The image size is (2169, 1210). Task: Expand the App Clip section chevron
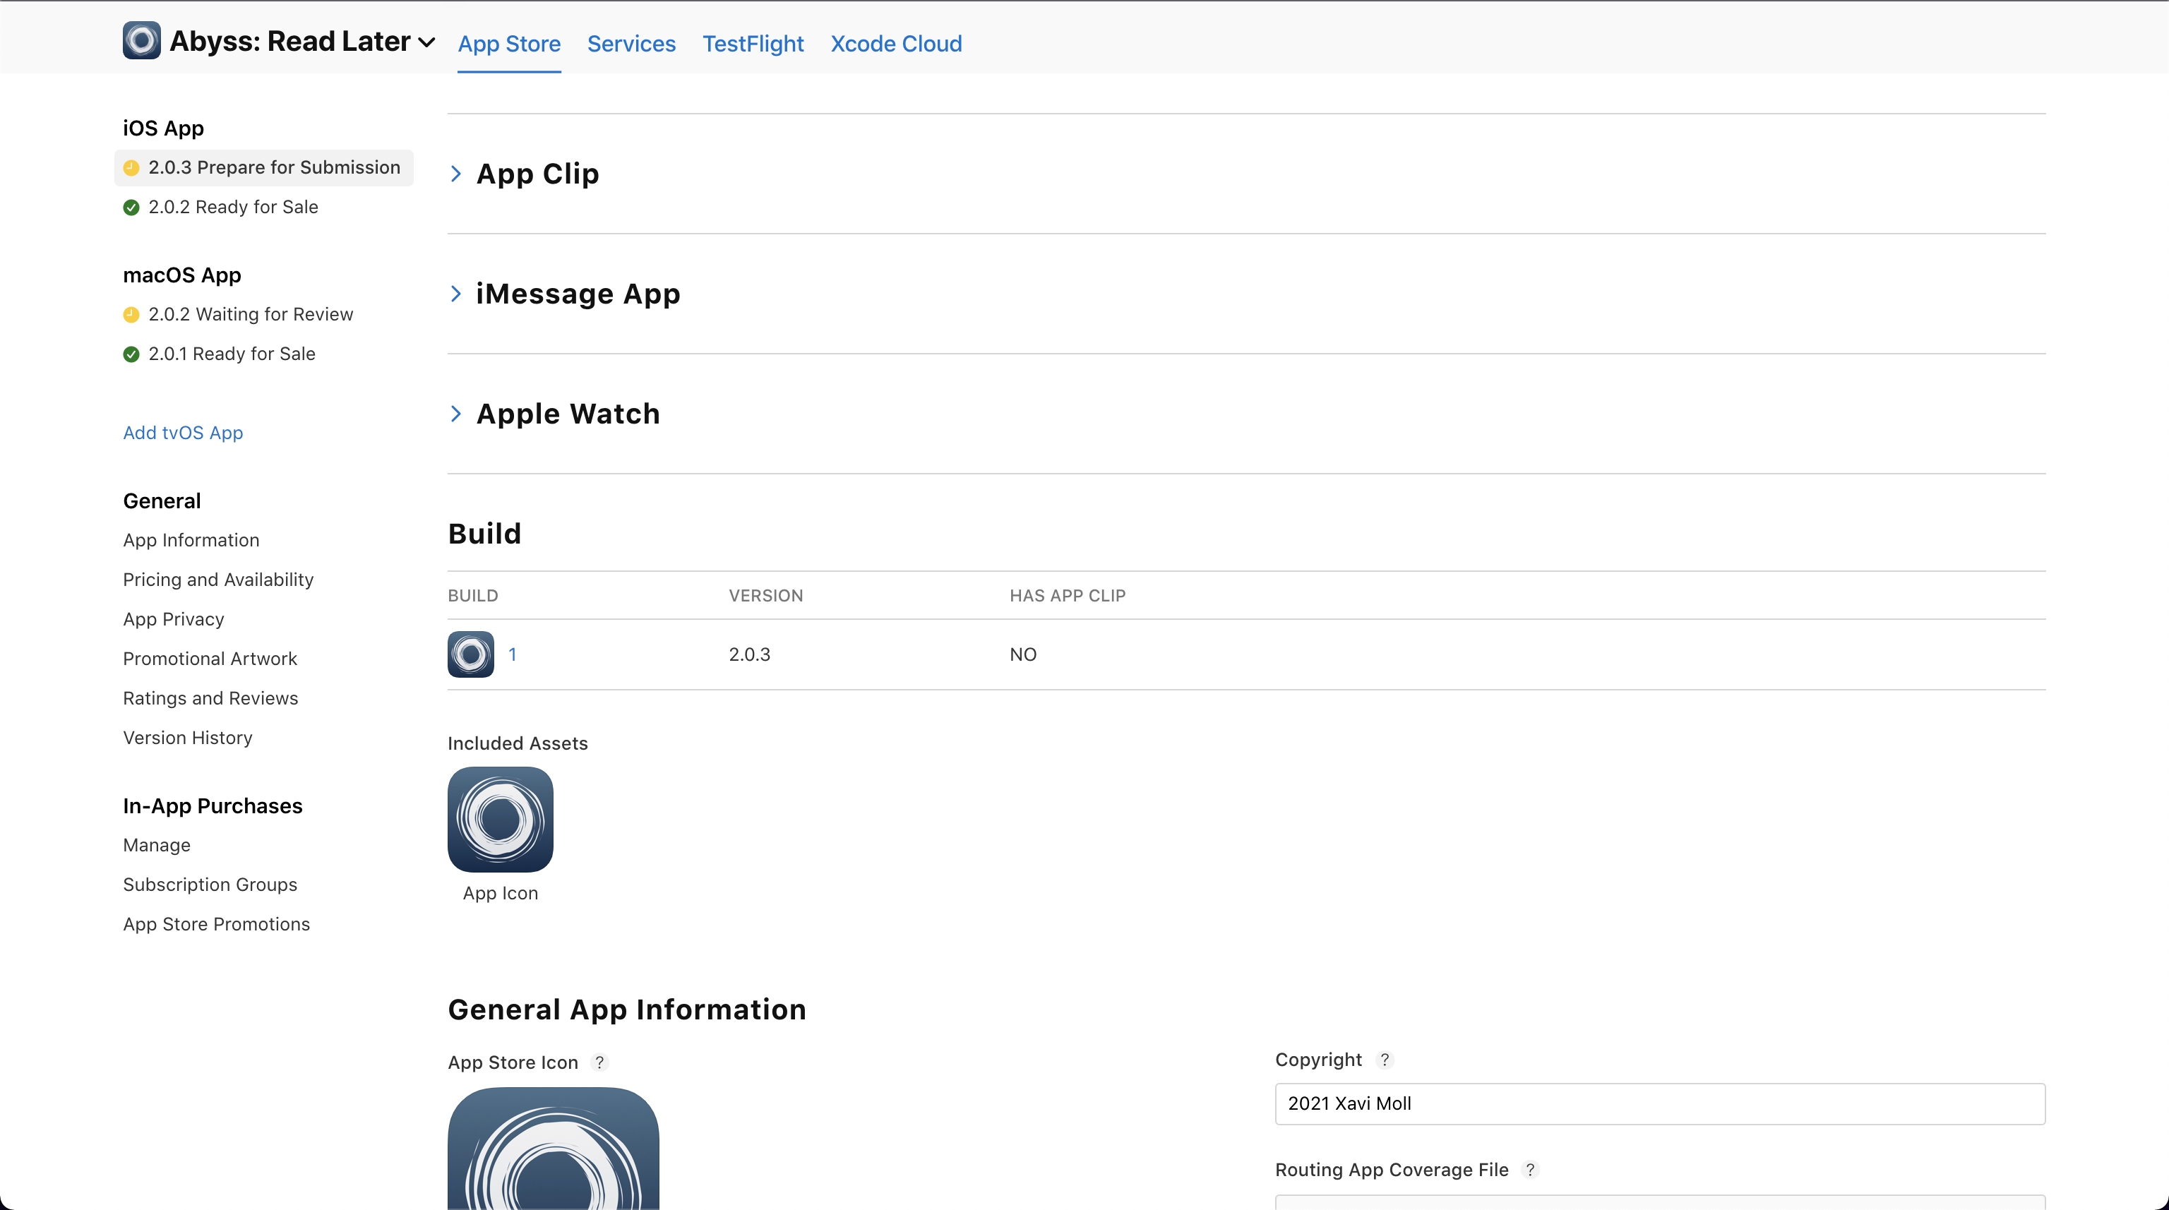455,174
